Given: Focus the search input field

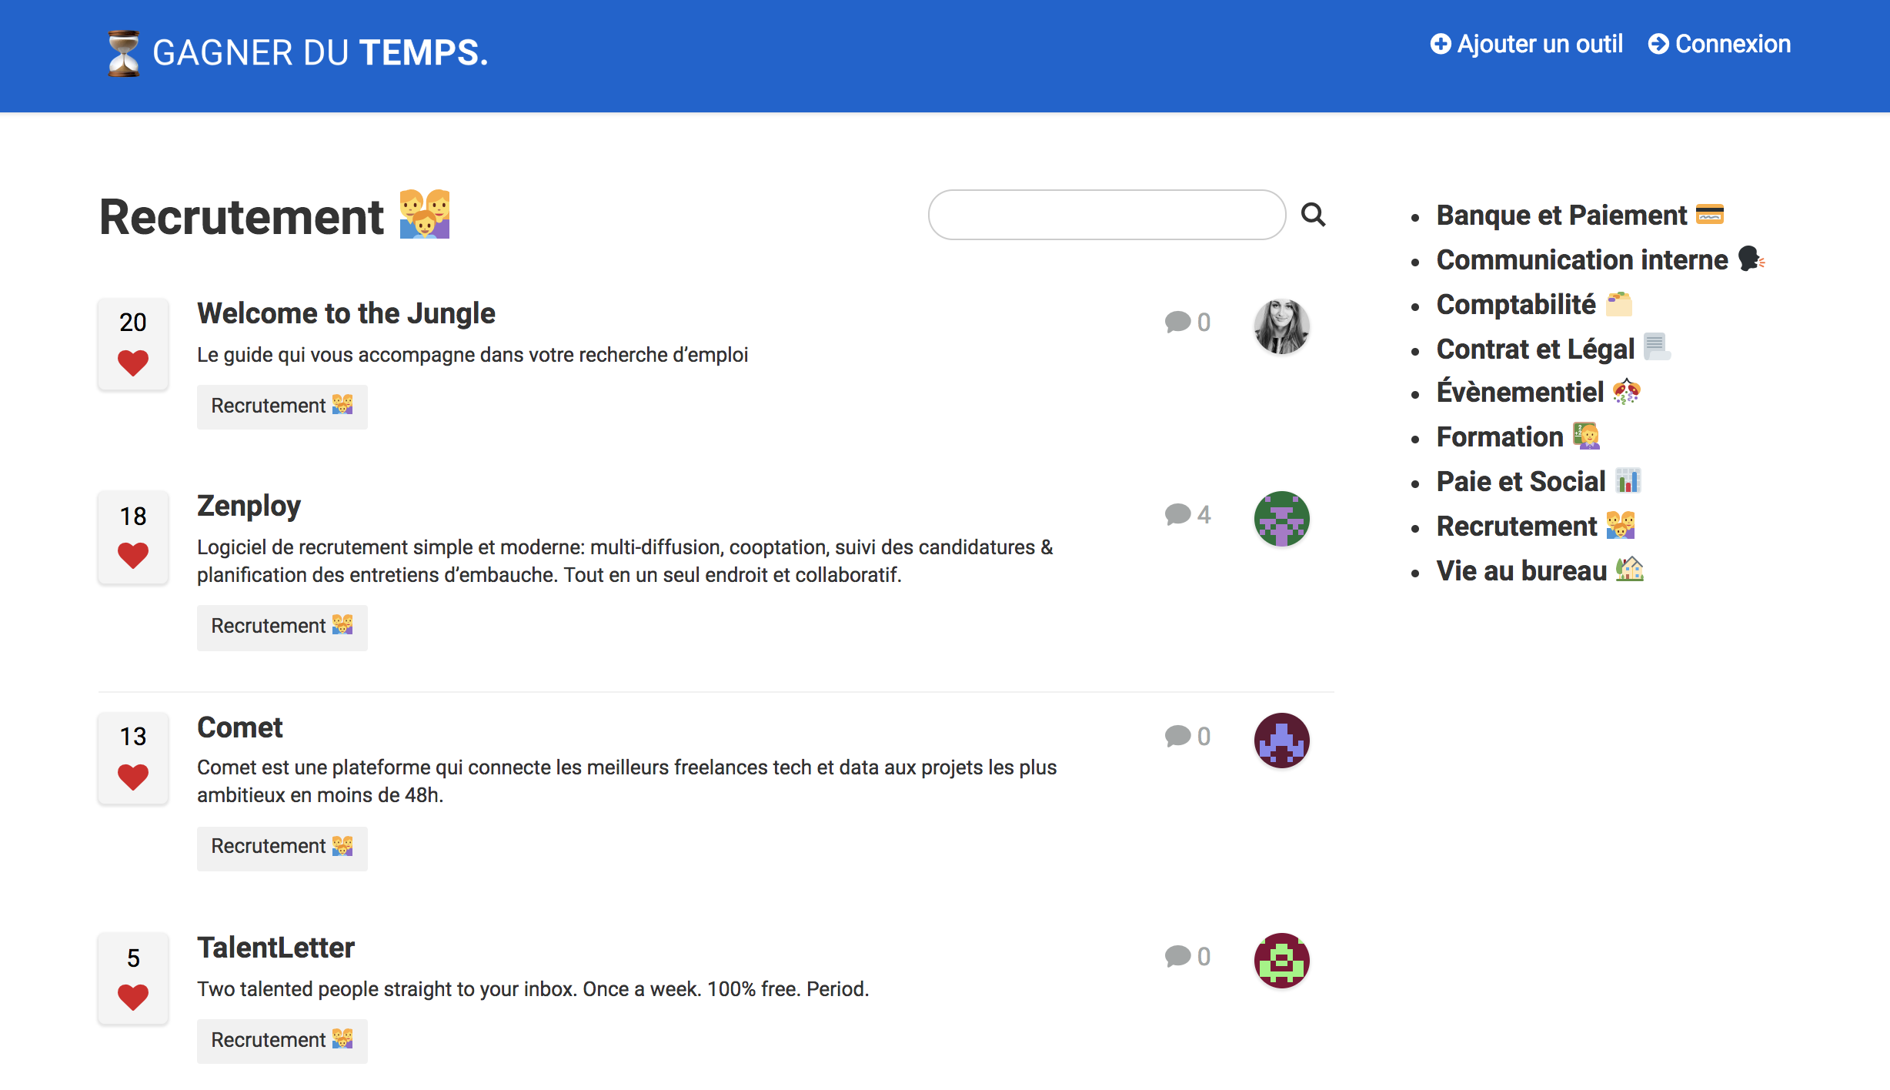Looking at the screenshot, I should click(1107, 215).
